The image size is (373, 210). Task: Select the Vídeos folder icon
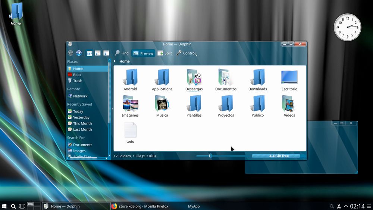tap(289, 104)
